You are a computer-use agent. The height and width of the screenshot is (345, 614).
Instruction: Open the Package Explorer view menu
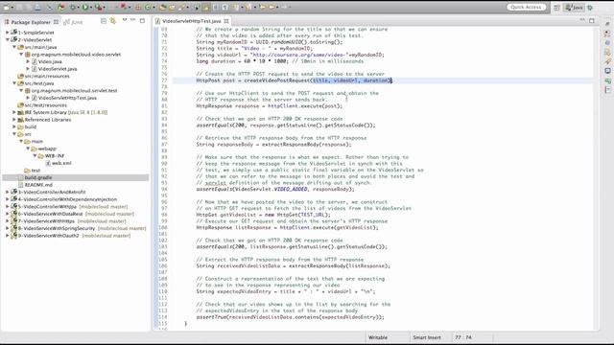(125, 19)
